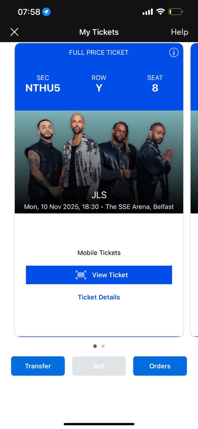
Task: Tap the 07:58 clock in status bar
Action: 29,12
